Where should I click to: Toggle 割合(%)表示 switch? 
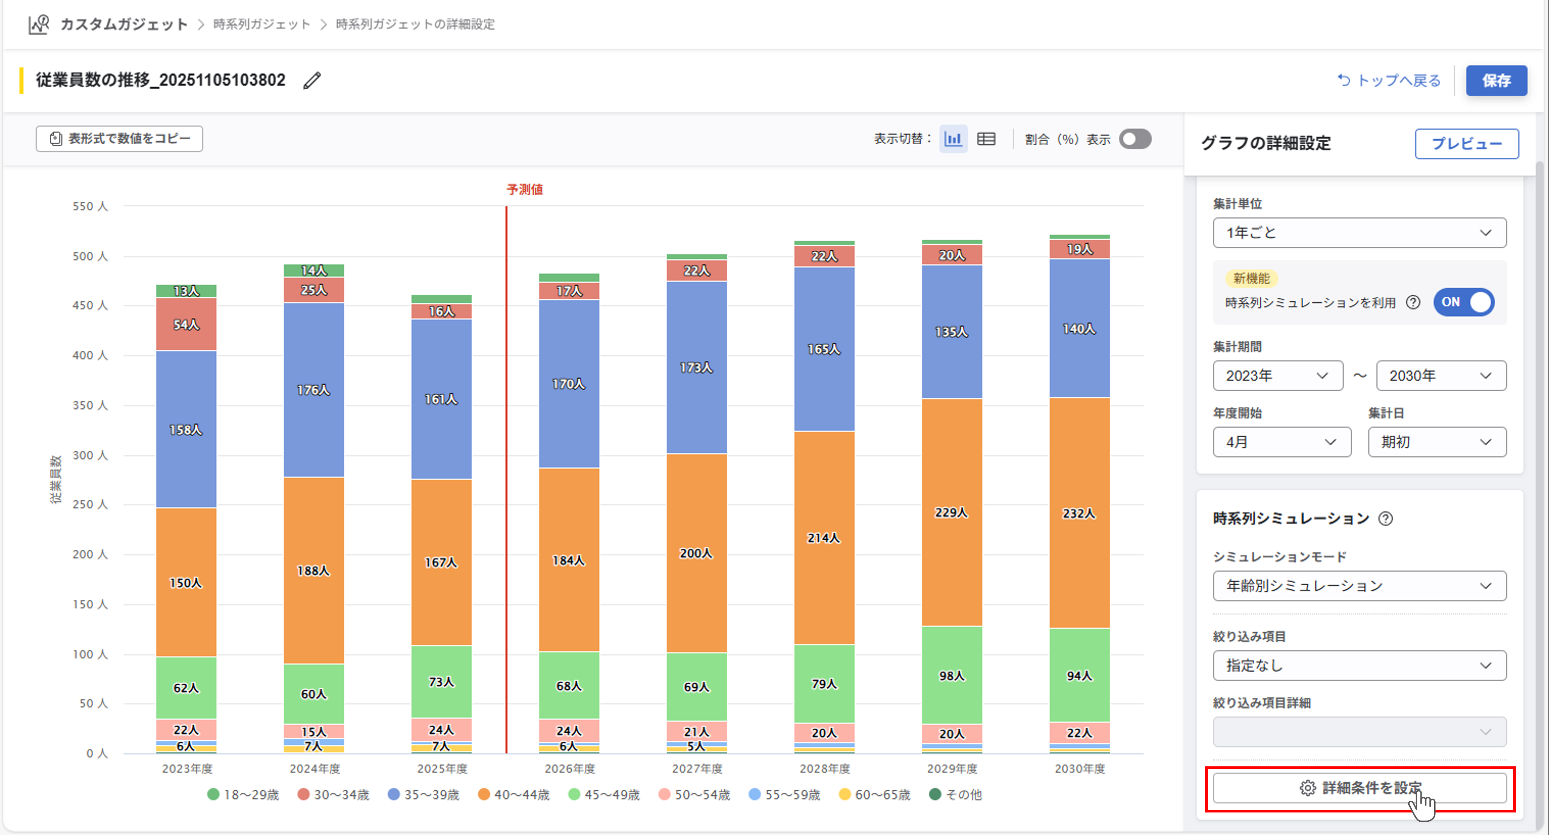click(1135, 139)
